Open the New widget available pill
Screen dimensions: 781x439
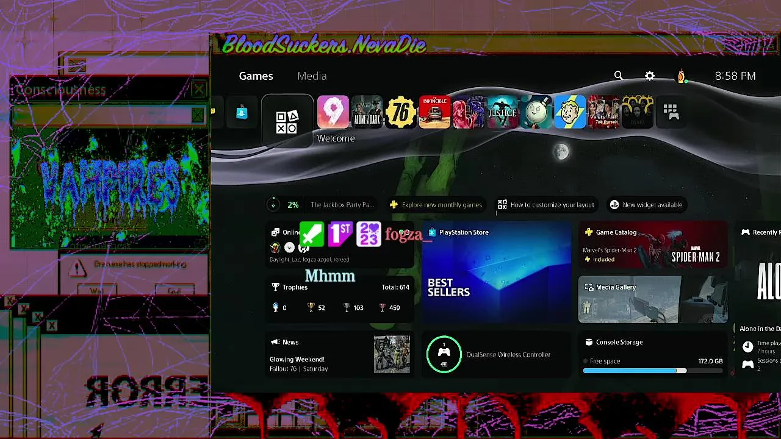point(646,205)
